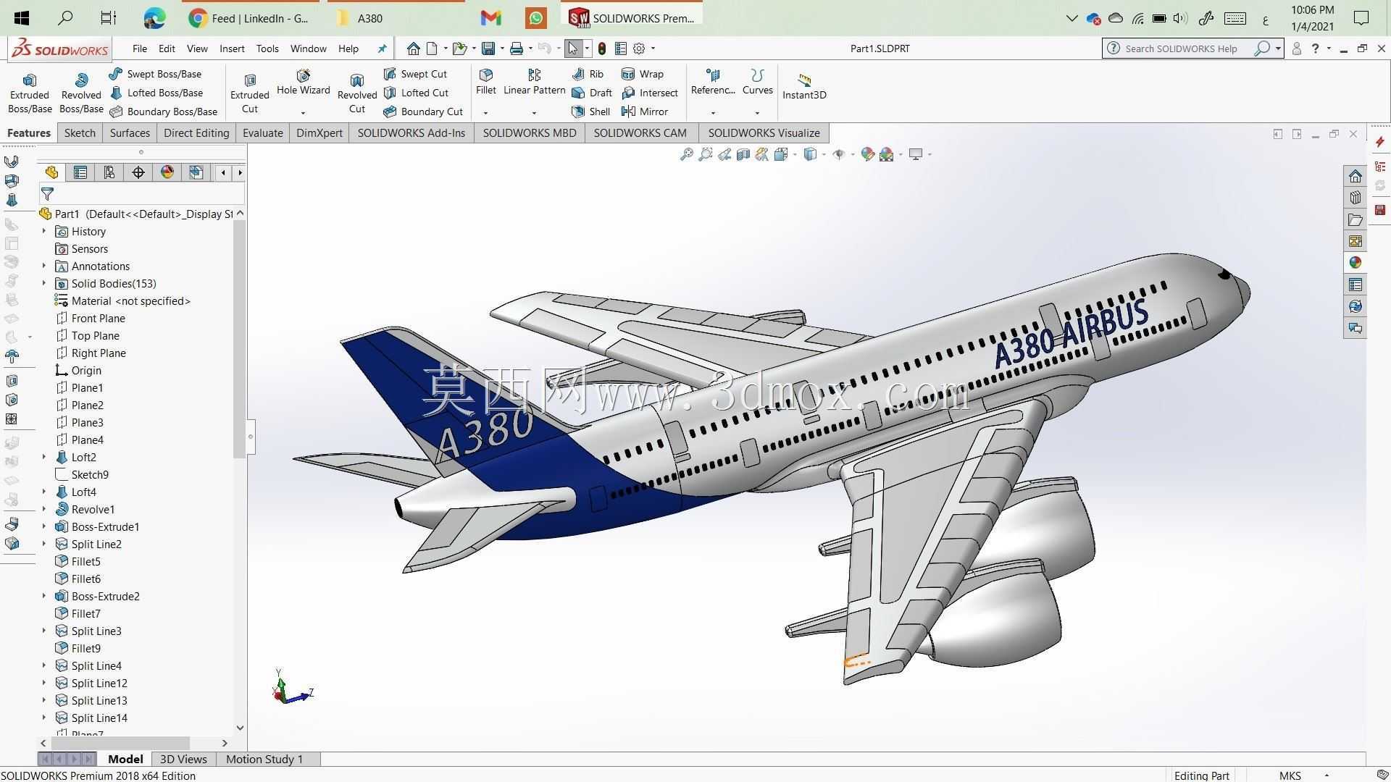Image resolution: width=1391 pixels, height=782 pixels.
Task: Open the Curves tool
Action: point(757,83)
